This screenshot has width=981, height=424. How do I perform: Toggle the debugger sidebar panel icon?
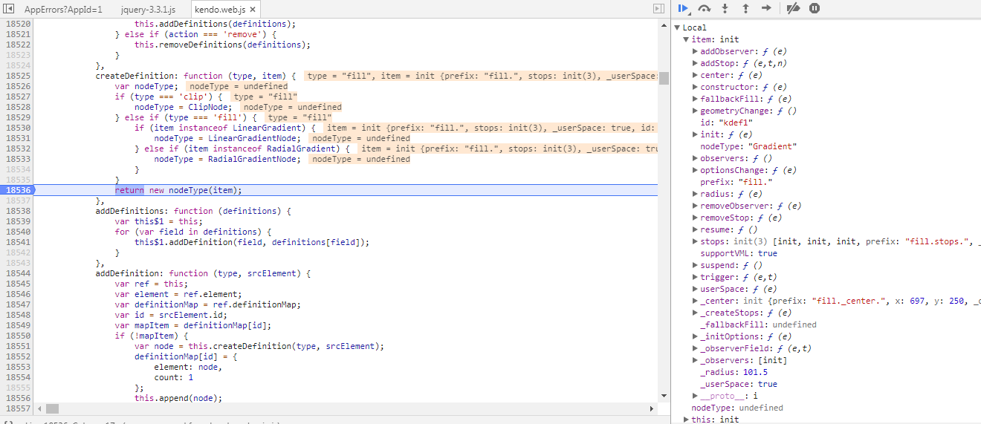pyautogui.click(x=658, y=9)
